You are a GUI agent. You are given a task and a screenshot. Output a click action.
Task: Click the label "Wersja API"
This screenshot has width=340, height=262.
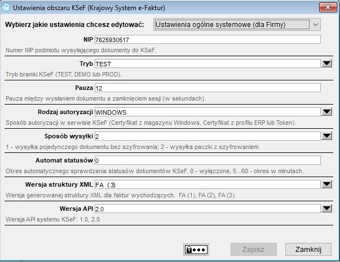pyautogui.click(x=76, y=209)
